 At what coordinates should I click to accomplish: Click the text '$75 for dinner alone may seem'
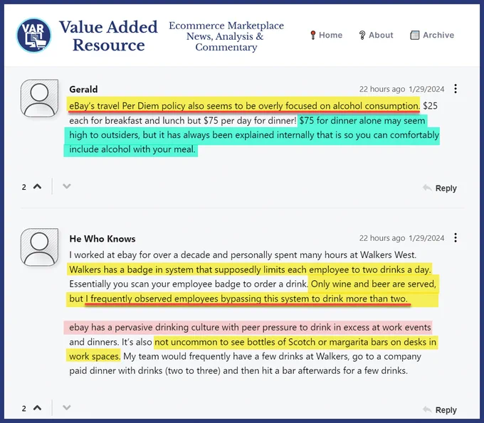pyautogui.click(x=362, y=120)
